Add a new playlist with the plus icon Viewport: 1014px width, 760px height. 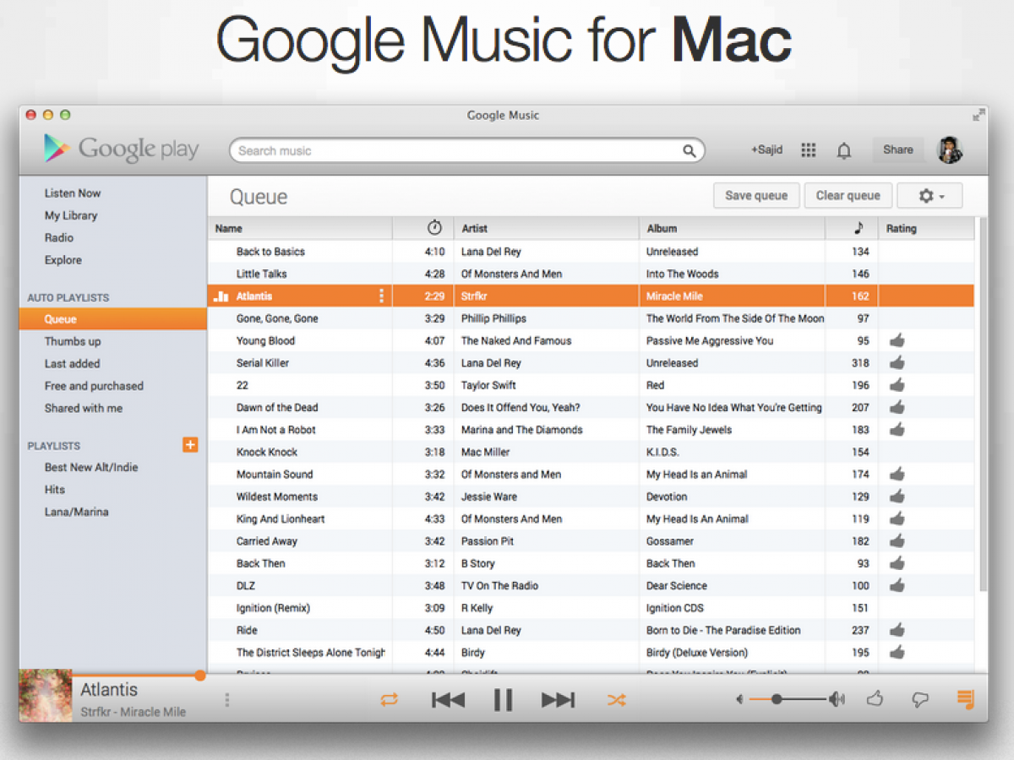190,445
